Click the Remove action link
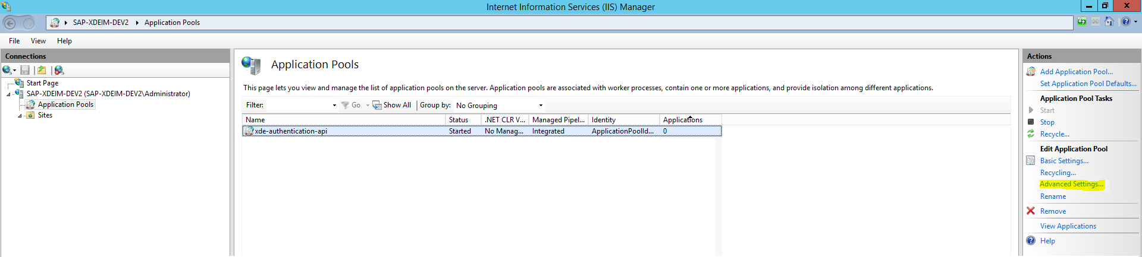The height and width of the screenshot is (257, 1142). (1053, 211)
